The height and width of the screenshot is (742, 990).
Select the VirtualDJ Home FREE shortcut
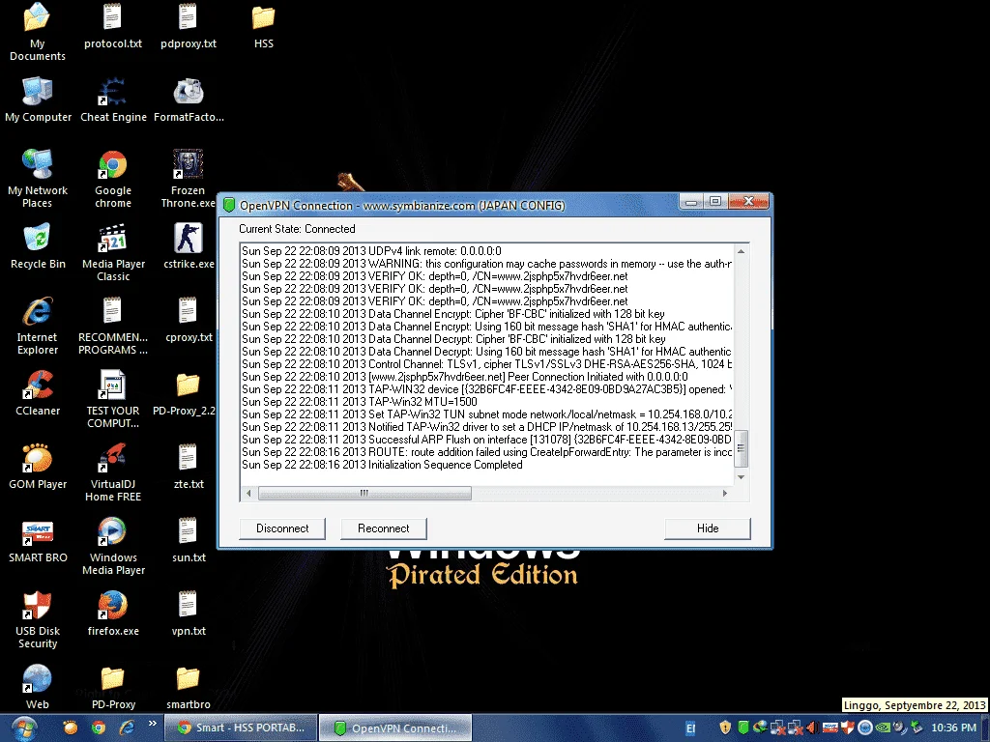[x=113, y=472]
